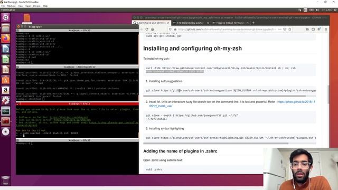This screenshot has width=338, height=190.
Task: Show Firefox sidebars icon
Action: [x=313, y=30]
